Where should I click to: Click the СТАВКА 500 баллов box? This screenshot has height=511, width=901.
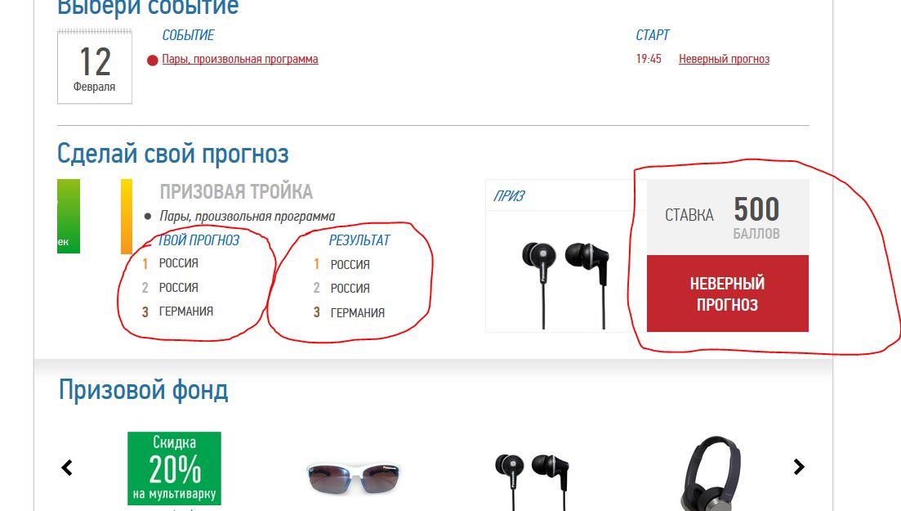point(728,217)
